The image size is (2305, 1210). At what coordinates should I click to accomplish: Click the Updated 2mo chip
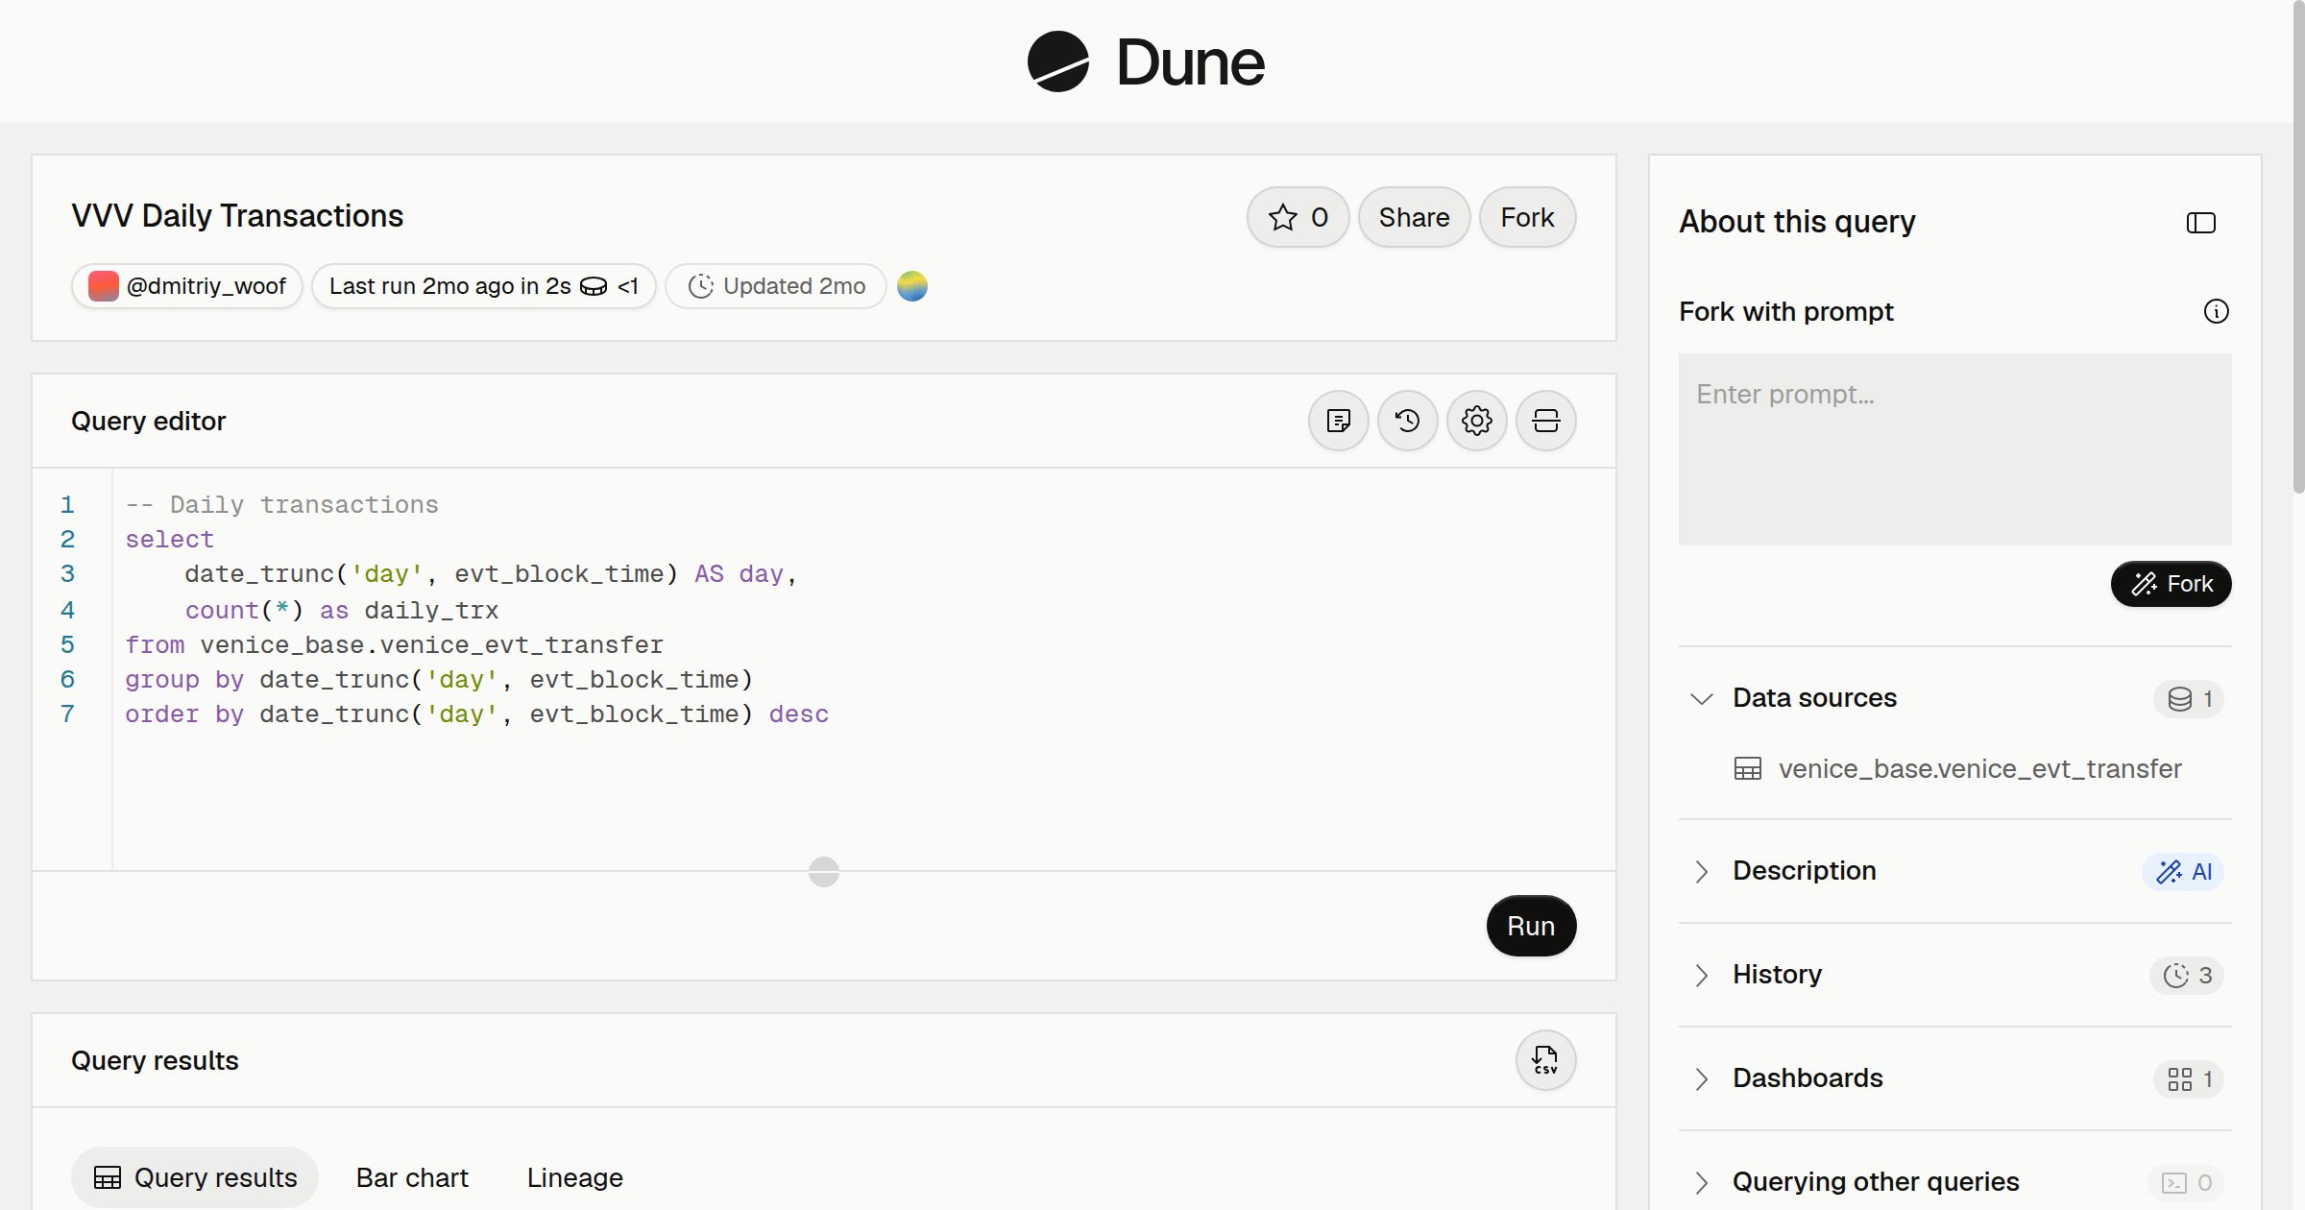[776, 286]
